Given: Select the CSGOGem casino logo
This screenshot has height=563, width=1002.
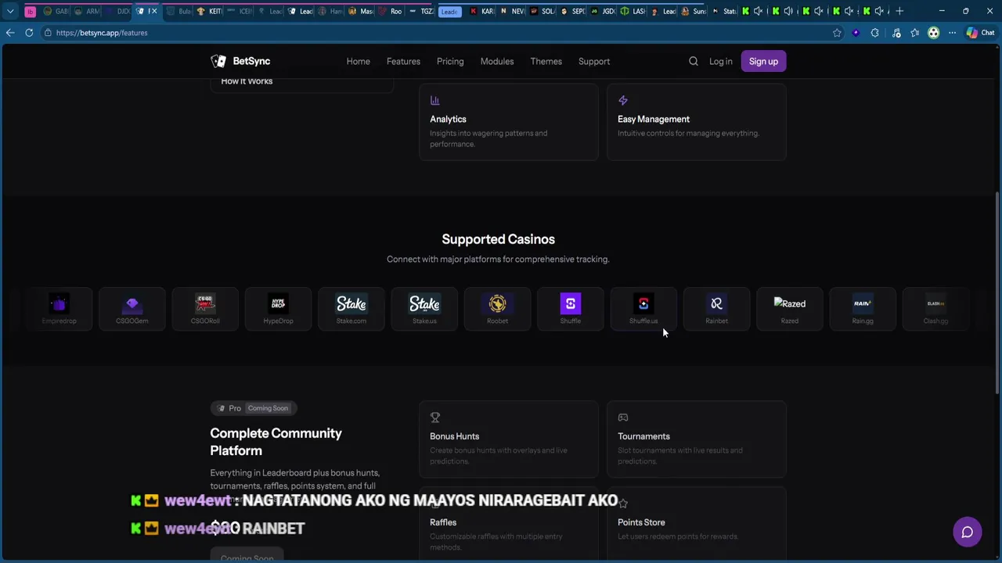Looking at the screenshot, I should [x=132, y=303].
